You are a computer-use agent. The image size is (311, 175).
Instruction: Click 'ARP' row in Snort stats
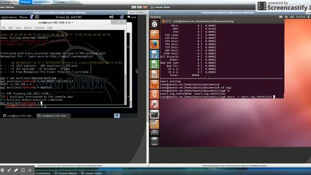[x=194, y=29]
